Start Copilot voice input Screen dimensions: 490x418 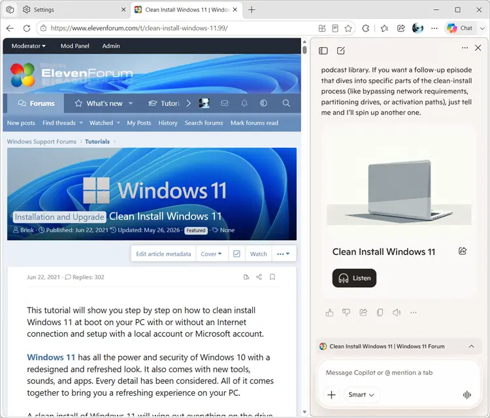467,395
